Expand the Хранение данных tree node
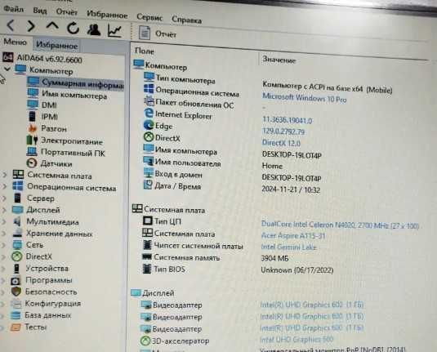Screen dimensions: 437x352 3,234
